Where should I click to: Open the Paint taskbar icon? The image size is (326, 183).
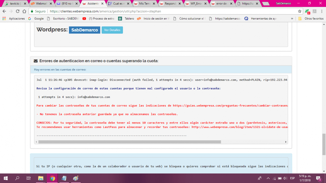pos(76,178)
